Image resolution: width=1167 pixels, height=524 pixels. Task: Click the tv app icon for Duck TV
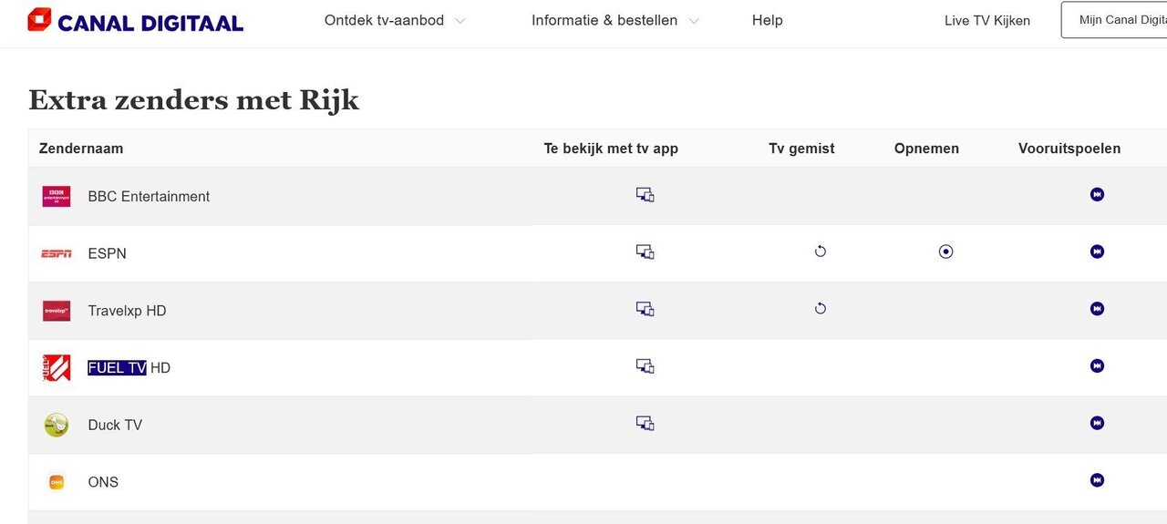pyautogui.click(x=645, y=423)
